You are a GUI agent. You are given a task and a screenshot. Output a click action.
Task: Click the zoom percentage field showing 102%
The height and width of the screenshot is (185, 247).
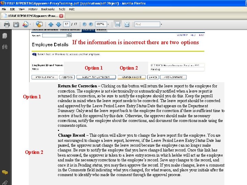[x=101, y=24]
